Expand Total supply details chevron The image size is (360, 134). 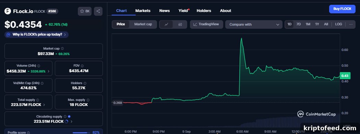point(44,105)
